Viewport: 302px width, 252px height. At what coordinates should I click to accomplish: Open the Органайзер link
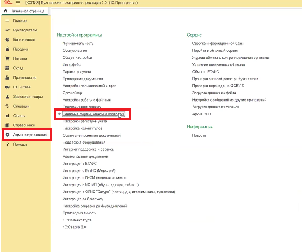pos(72,93)
